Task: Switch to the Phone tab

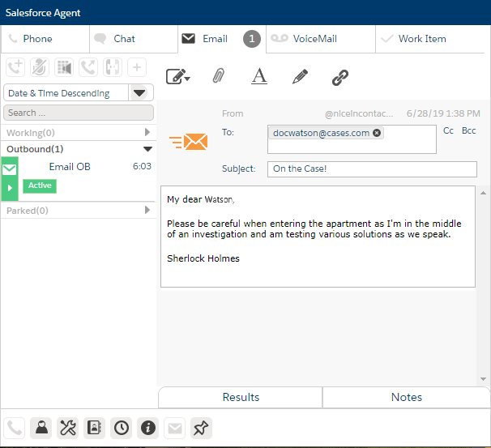Action: (x=45, y=39)
